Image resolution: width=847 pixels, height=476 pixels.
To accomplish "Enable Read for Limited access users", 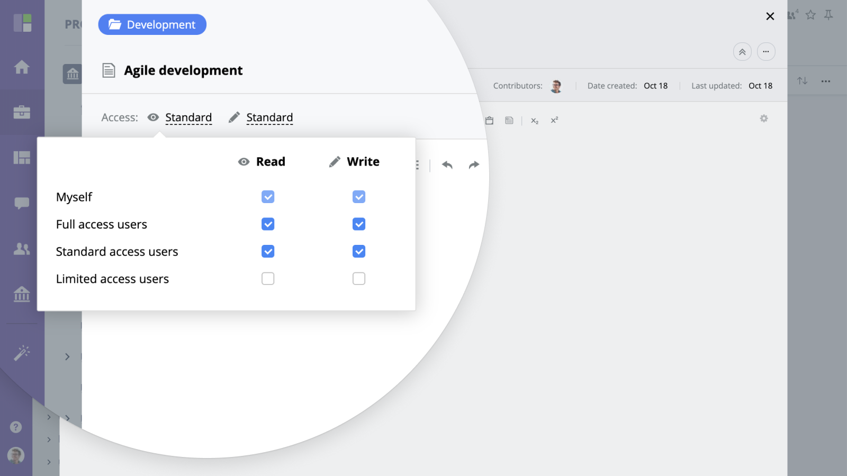I will (x=268, y=279).
